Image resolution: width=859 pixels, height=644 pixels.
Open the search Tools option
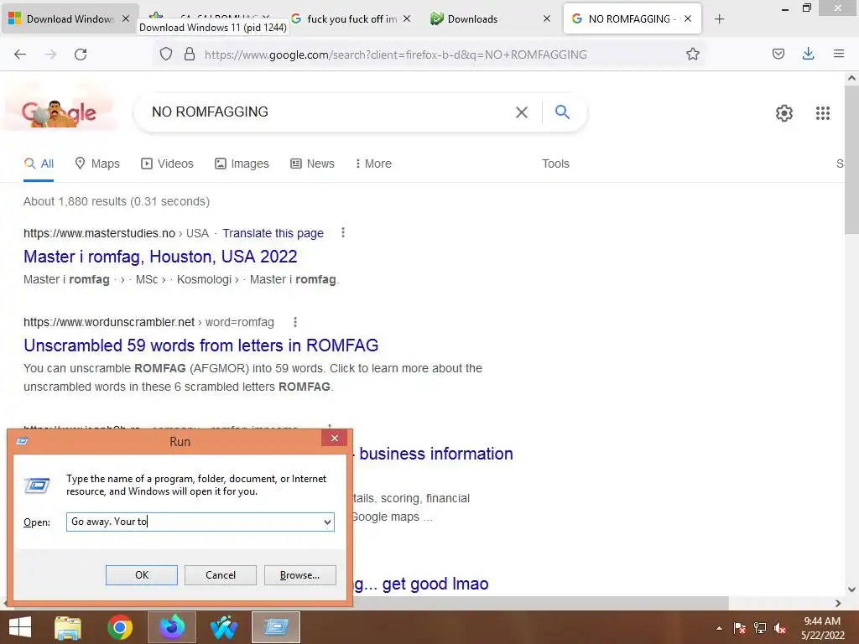click(x=555, y=164)
